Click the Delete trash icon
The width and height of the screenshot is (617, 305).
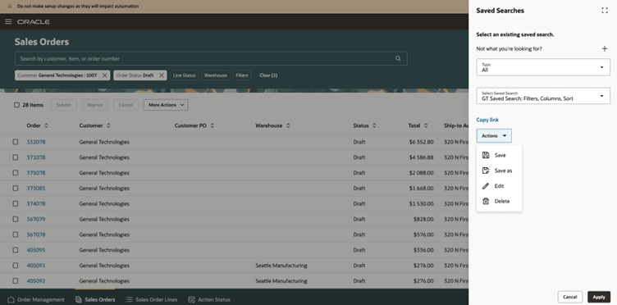pos(486,201)
